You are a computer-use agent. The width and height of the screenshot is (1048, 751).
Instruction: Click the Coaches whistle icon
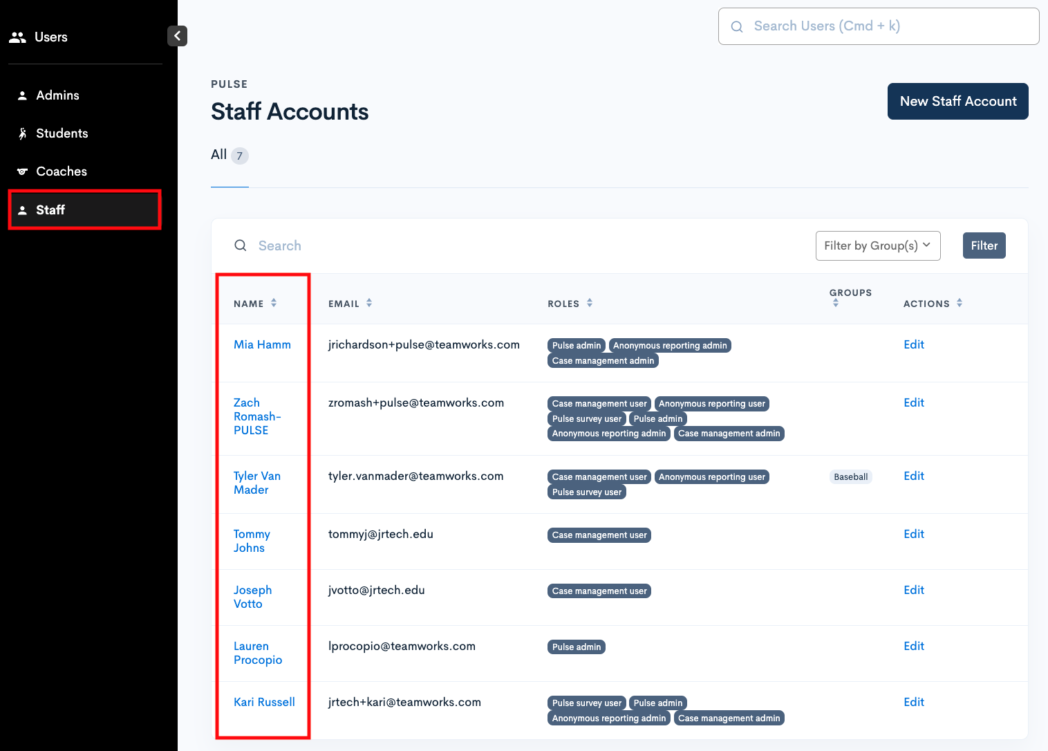tap(22, 171)
